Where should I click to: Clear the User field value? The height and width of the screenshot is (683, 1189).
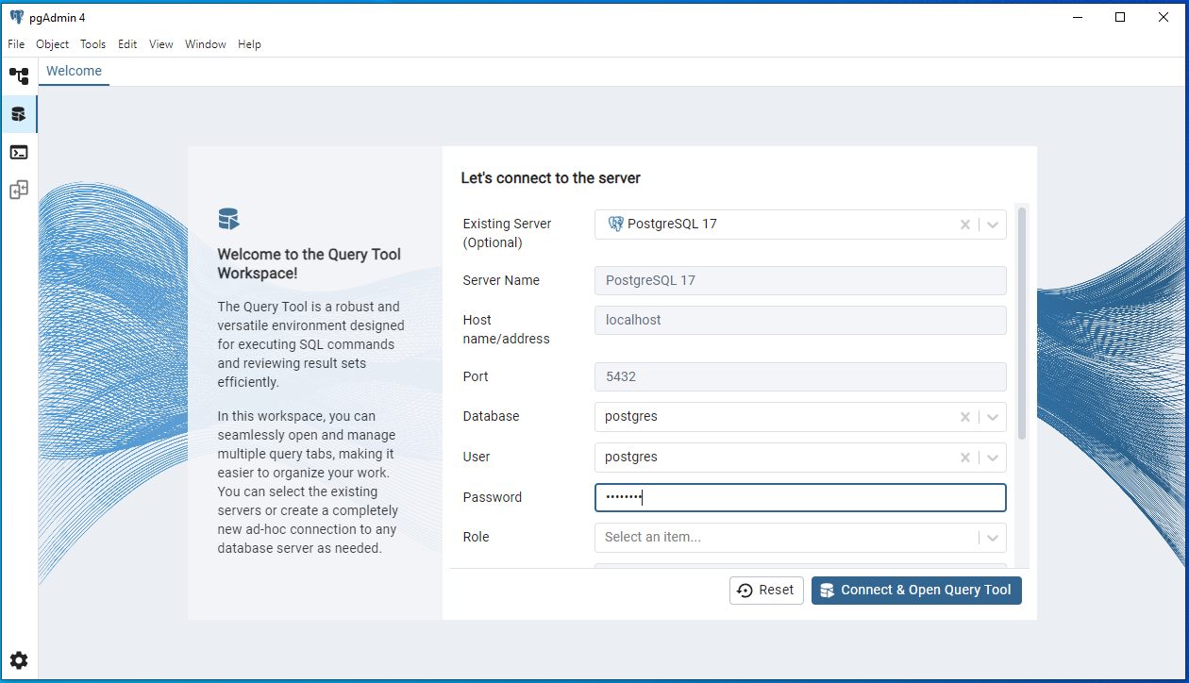(964, 458)
